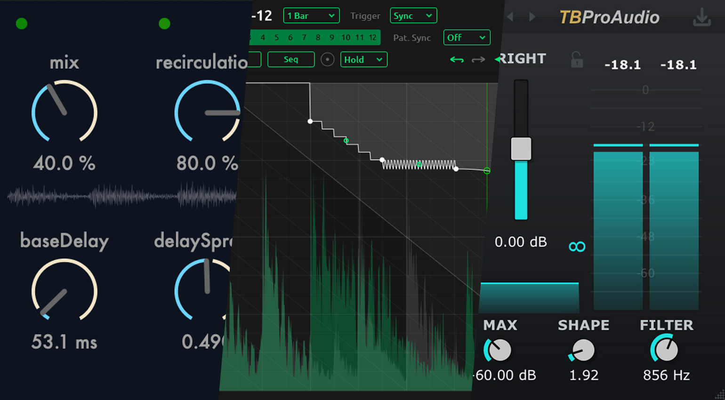Click the green undo arrow in the sequencer
Image resolution: width=725 pixels, height=400 pixels.
tap(457, 60)
